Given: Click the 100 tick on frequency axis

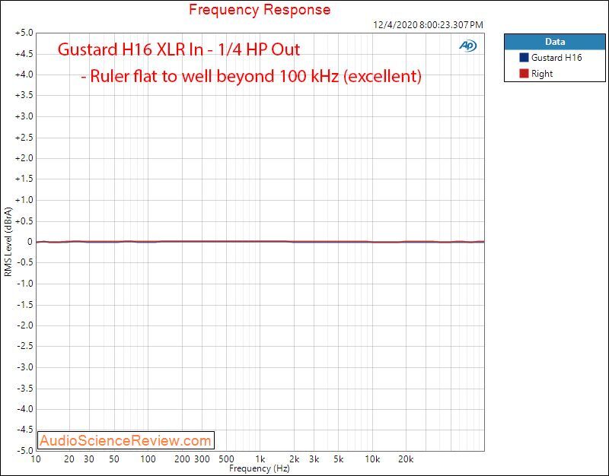Looking at the screenshot, I should tap(148, 459).
